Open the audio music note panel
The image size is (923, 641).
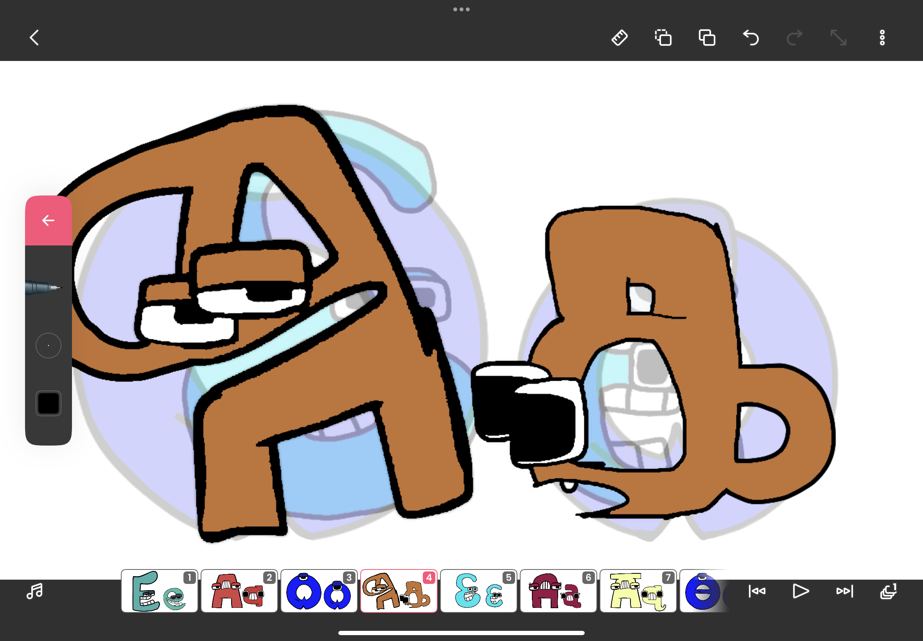point(34,591)
